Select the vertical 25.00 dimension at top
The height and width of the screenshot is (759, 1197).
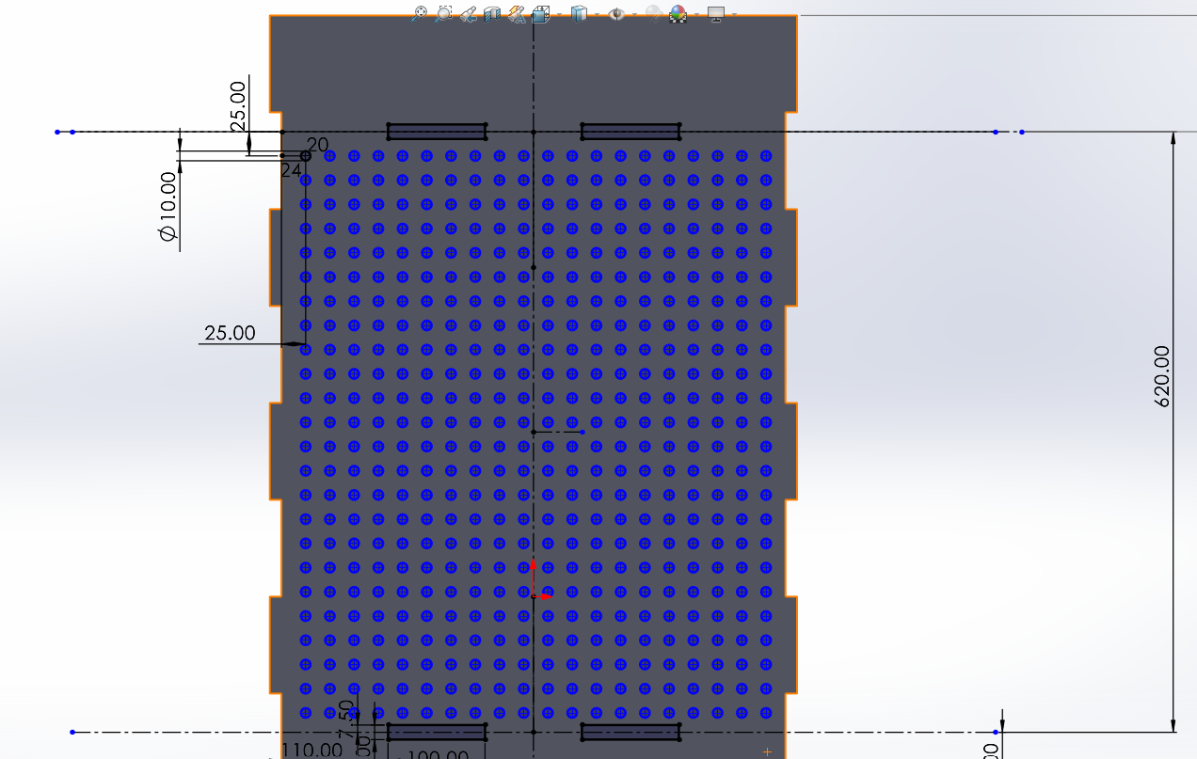[237, 104]
